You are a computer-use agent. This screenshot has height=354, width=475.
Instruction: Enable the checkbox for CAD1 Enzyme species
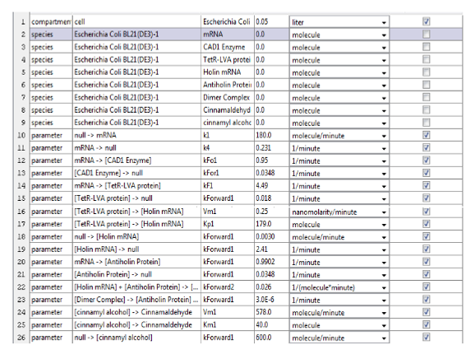(x=426, y=47)
